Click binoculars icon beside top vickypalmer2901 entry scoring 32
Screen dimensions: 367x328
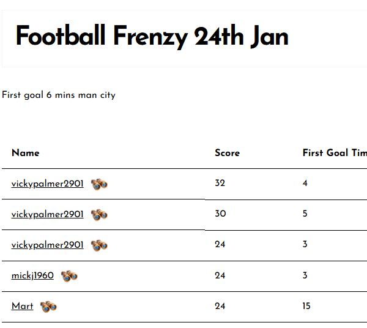[x=99, y=184]
